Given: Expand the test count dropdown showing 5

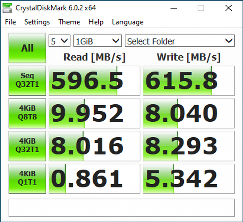Looking at the screenshot, I should (59, 41).
